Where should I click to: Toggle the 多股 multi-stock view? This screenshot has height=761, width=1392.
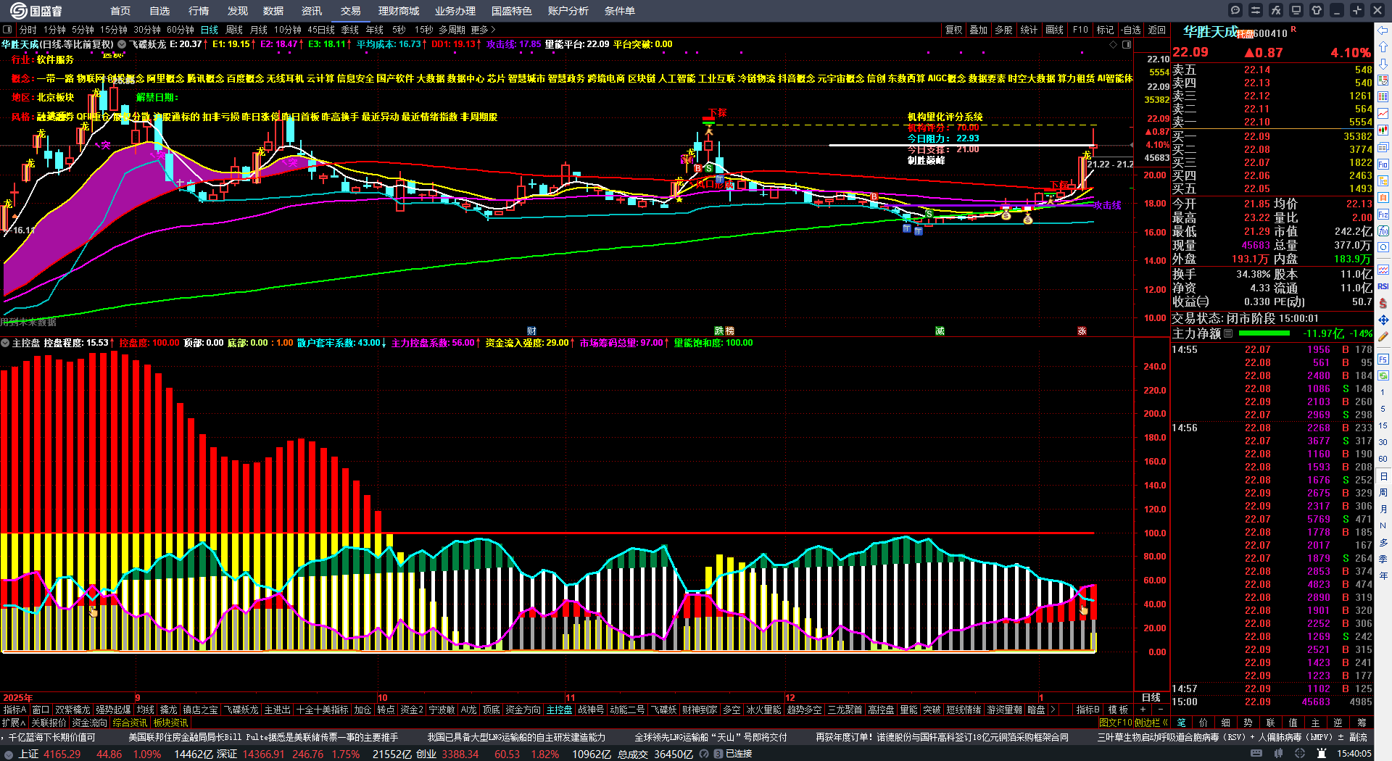pos(1003,30)
